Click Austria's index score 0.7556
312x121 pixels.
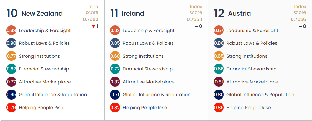(298, 19)
